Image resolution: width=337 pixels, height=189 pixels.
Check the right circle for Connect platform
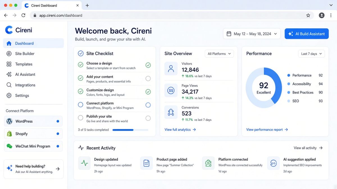tap(148, 105)
